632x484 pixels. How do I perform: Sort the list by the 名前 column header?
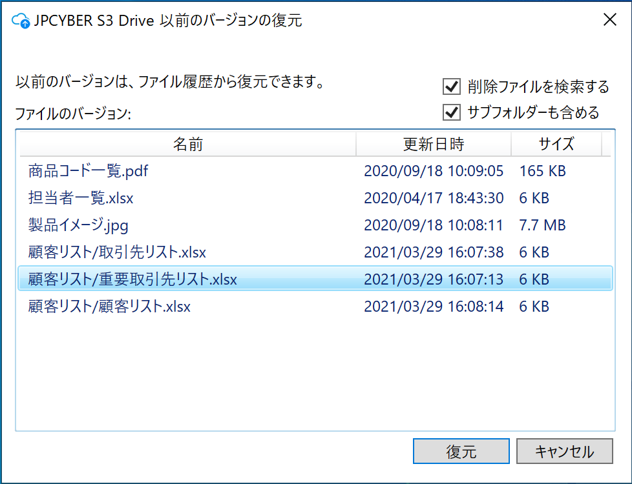[187, 144]
